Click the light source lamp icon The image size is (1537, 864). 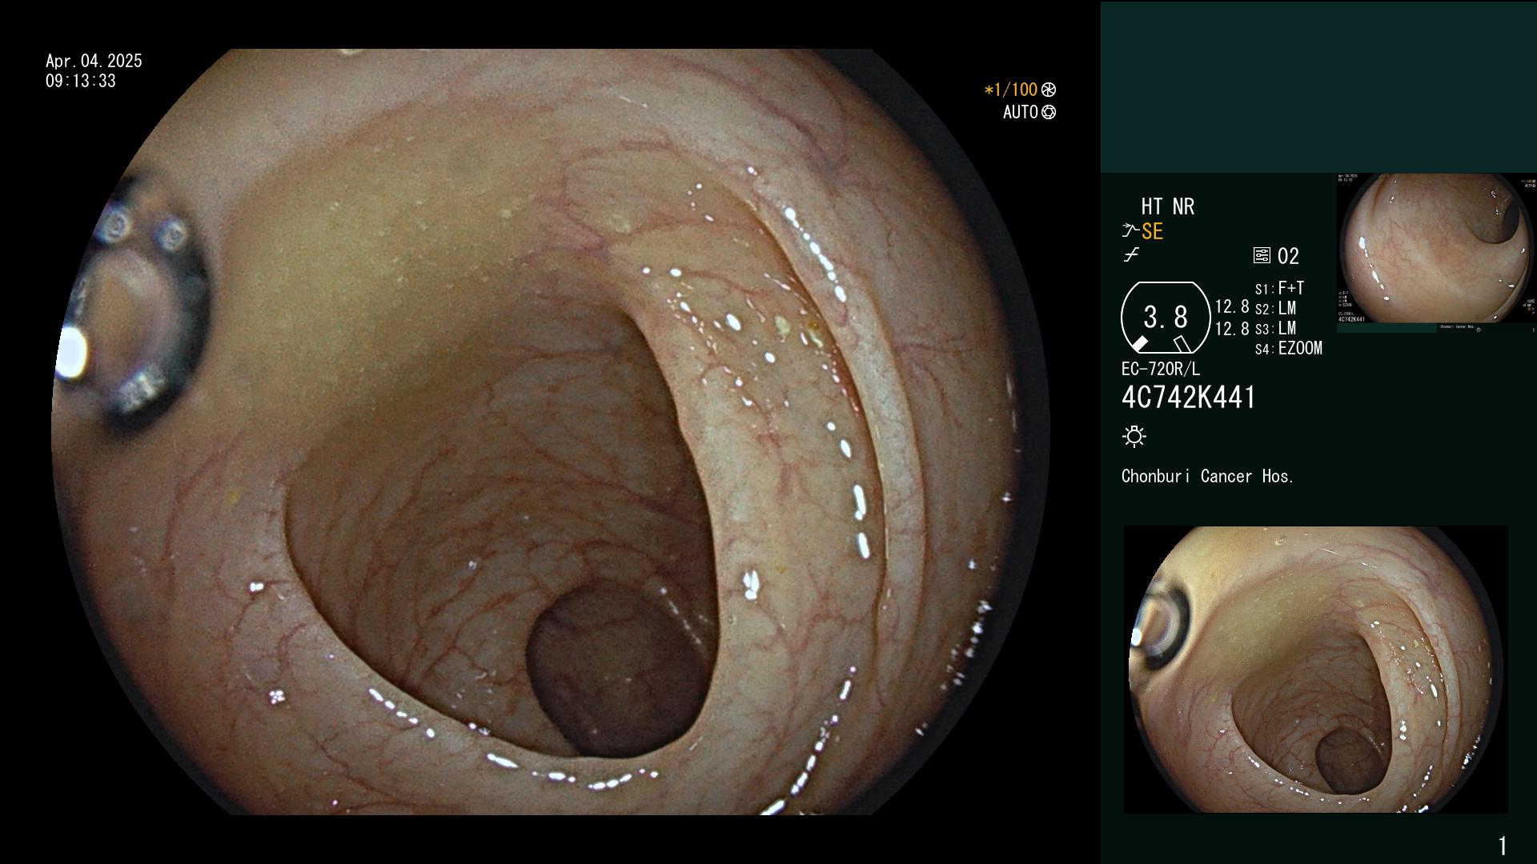pos(1134,436)
